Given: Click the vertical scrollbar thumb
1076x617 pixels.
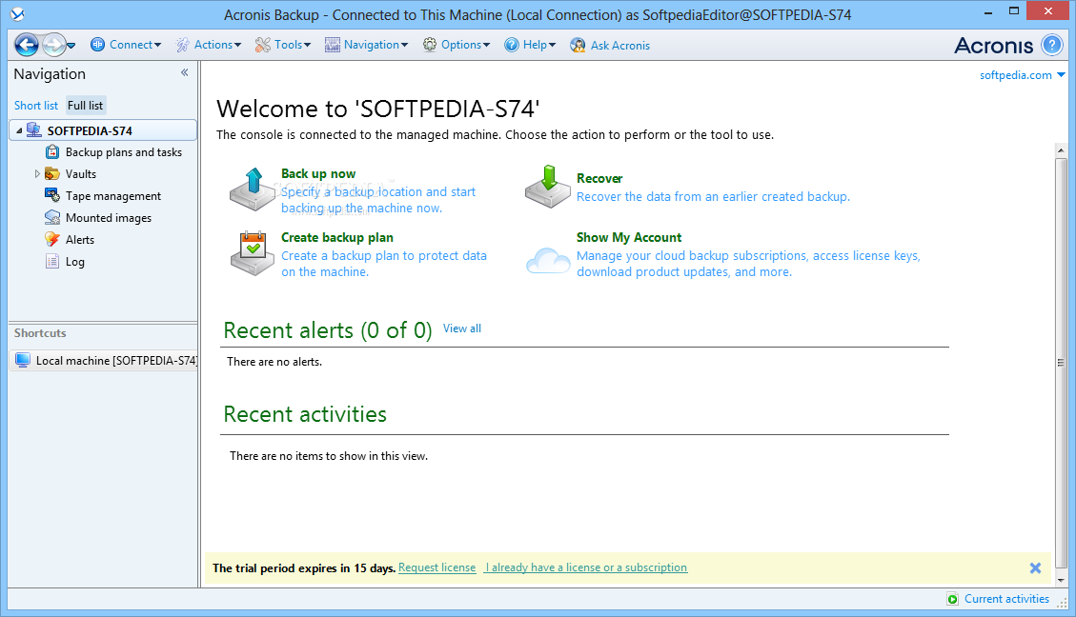Looking at the screenshot, I should pyautogui.click(x=1061, y=363).
